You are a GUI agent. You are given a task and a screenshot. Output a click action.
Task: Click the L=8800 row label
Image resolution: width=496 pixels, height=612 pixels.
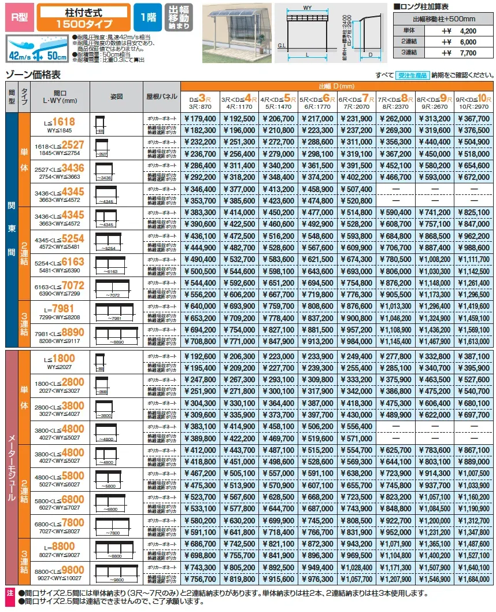coord(60,550)
